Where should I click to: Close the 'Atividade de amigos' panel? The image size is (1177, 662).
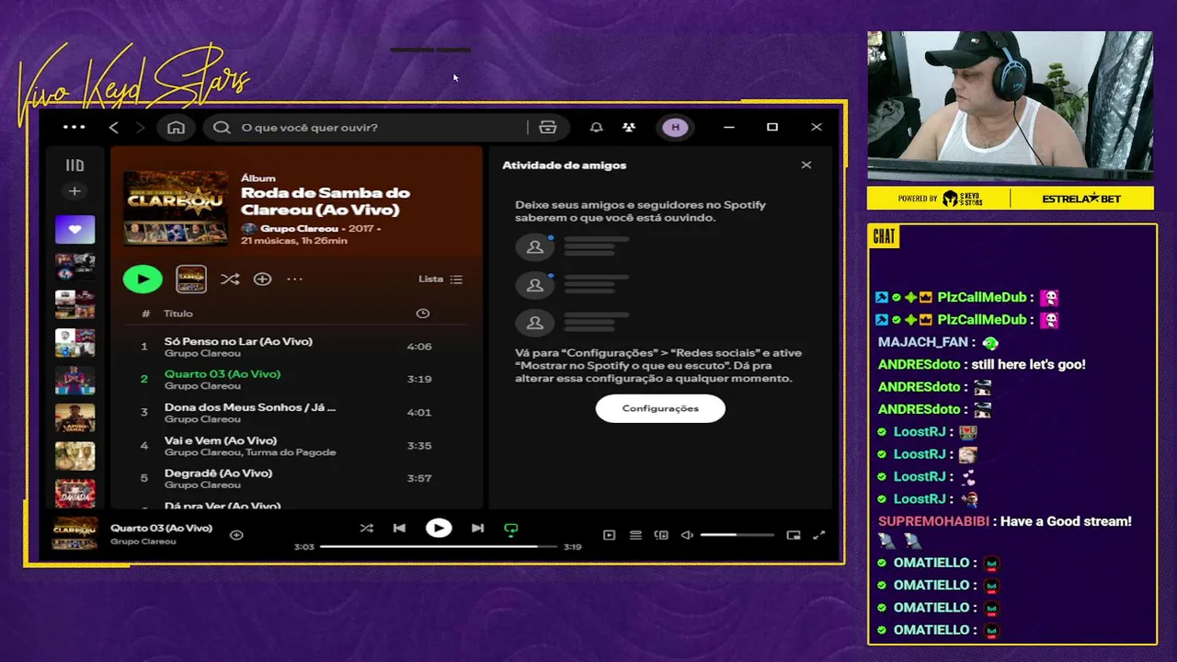tap(806, 165)
